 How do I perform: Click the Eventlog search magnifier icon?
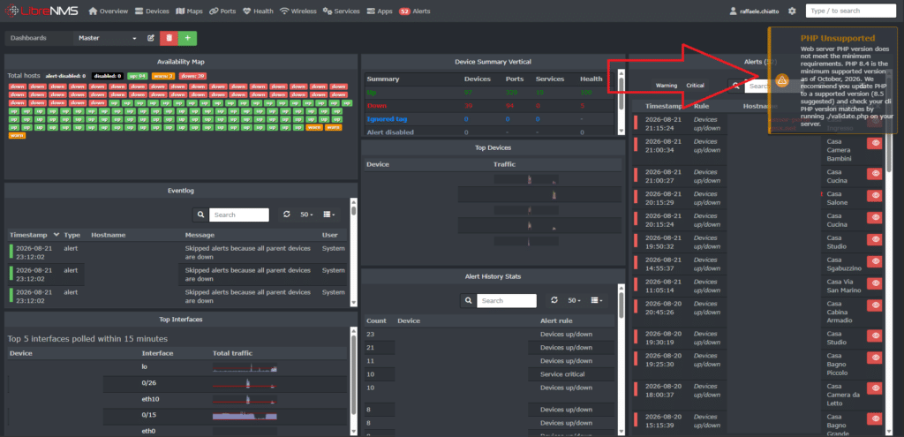tap(200, 215)
